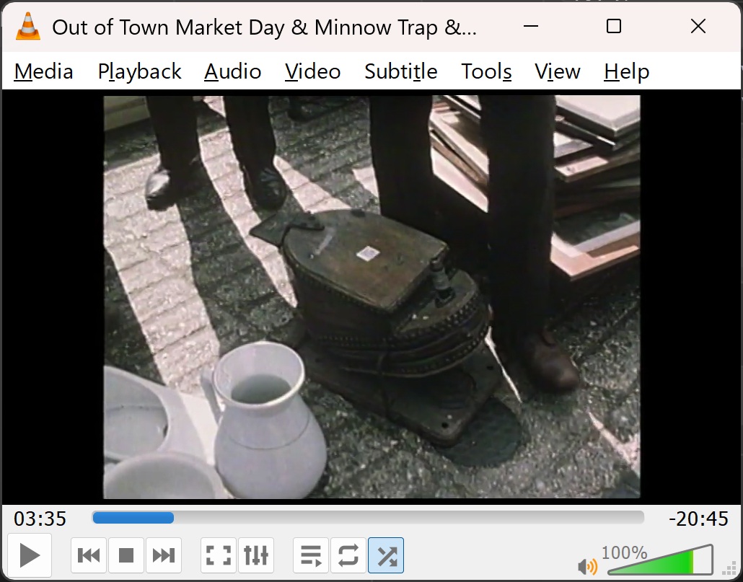The width and height of the screenshot is (743, 582).
Task: Click on the video display area
Action: [372, 297]
